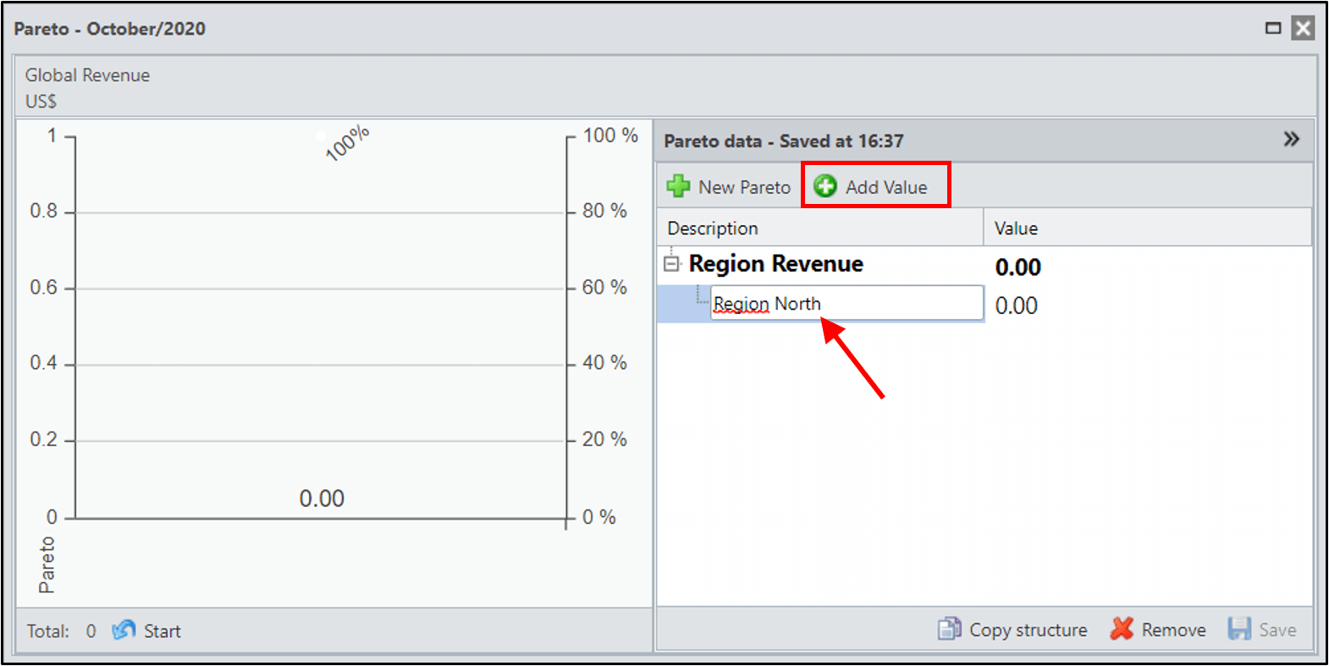Click the Region Revenue total value 0.00
The width and height of the screenshot is (1329, 666).
point(1018,267)
